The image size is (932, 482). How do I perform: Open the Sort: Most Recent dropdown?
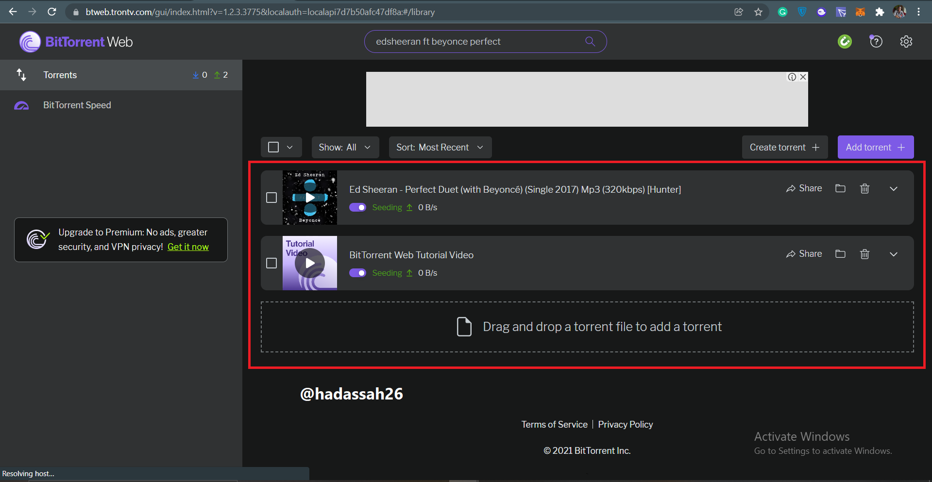pyautogui.click(x=440, y=147)
